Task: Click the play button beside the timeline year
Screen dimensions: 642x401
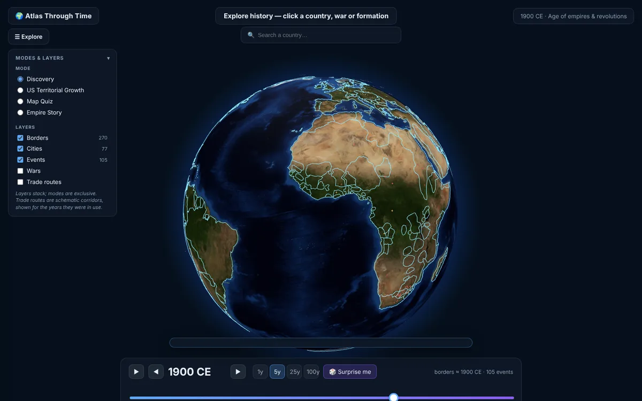Action: coord(136,372)
